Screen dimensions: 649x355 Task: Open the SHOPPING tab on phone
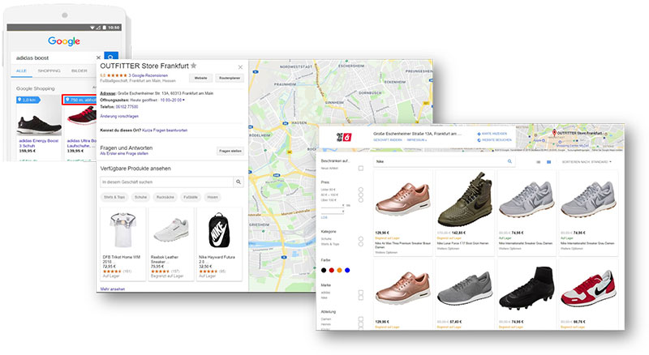point(49,71)
